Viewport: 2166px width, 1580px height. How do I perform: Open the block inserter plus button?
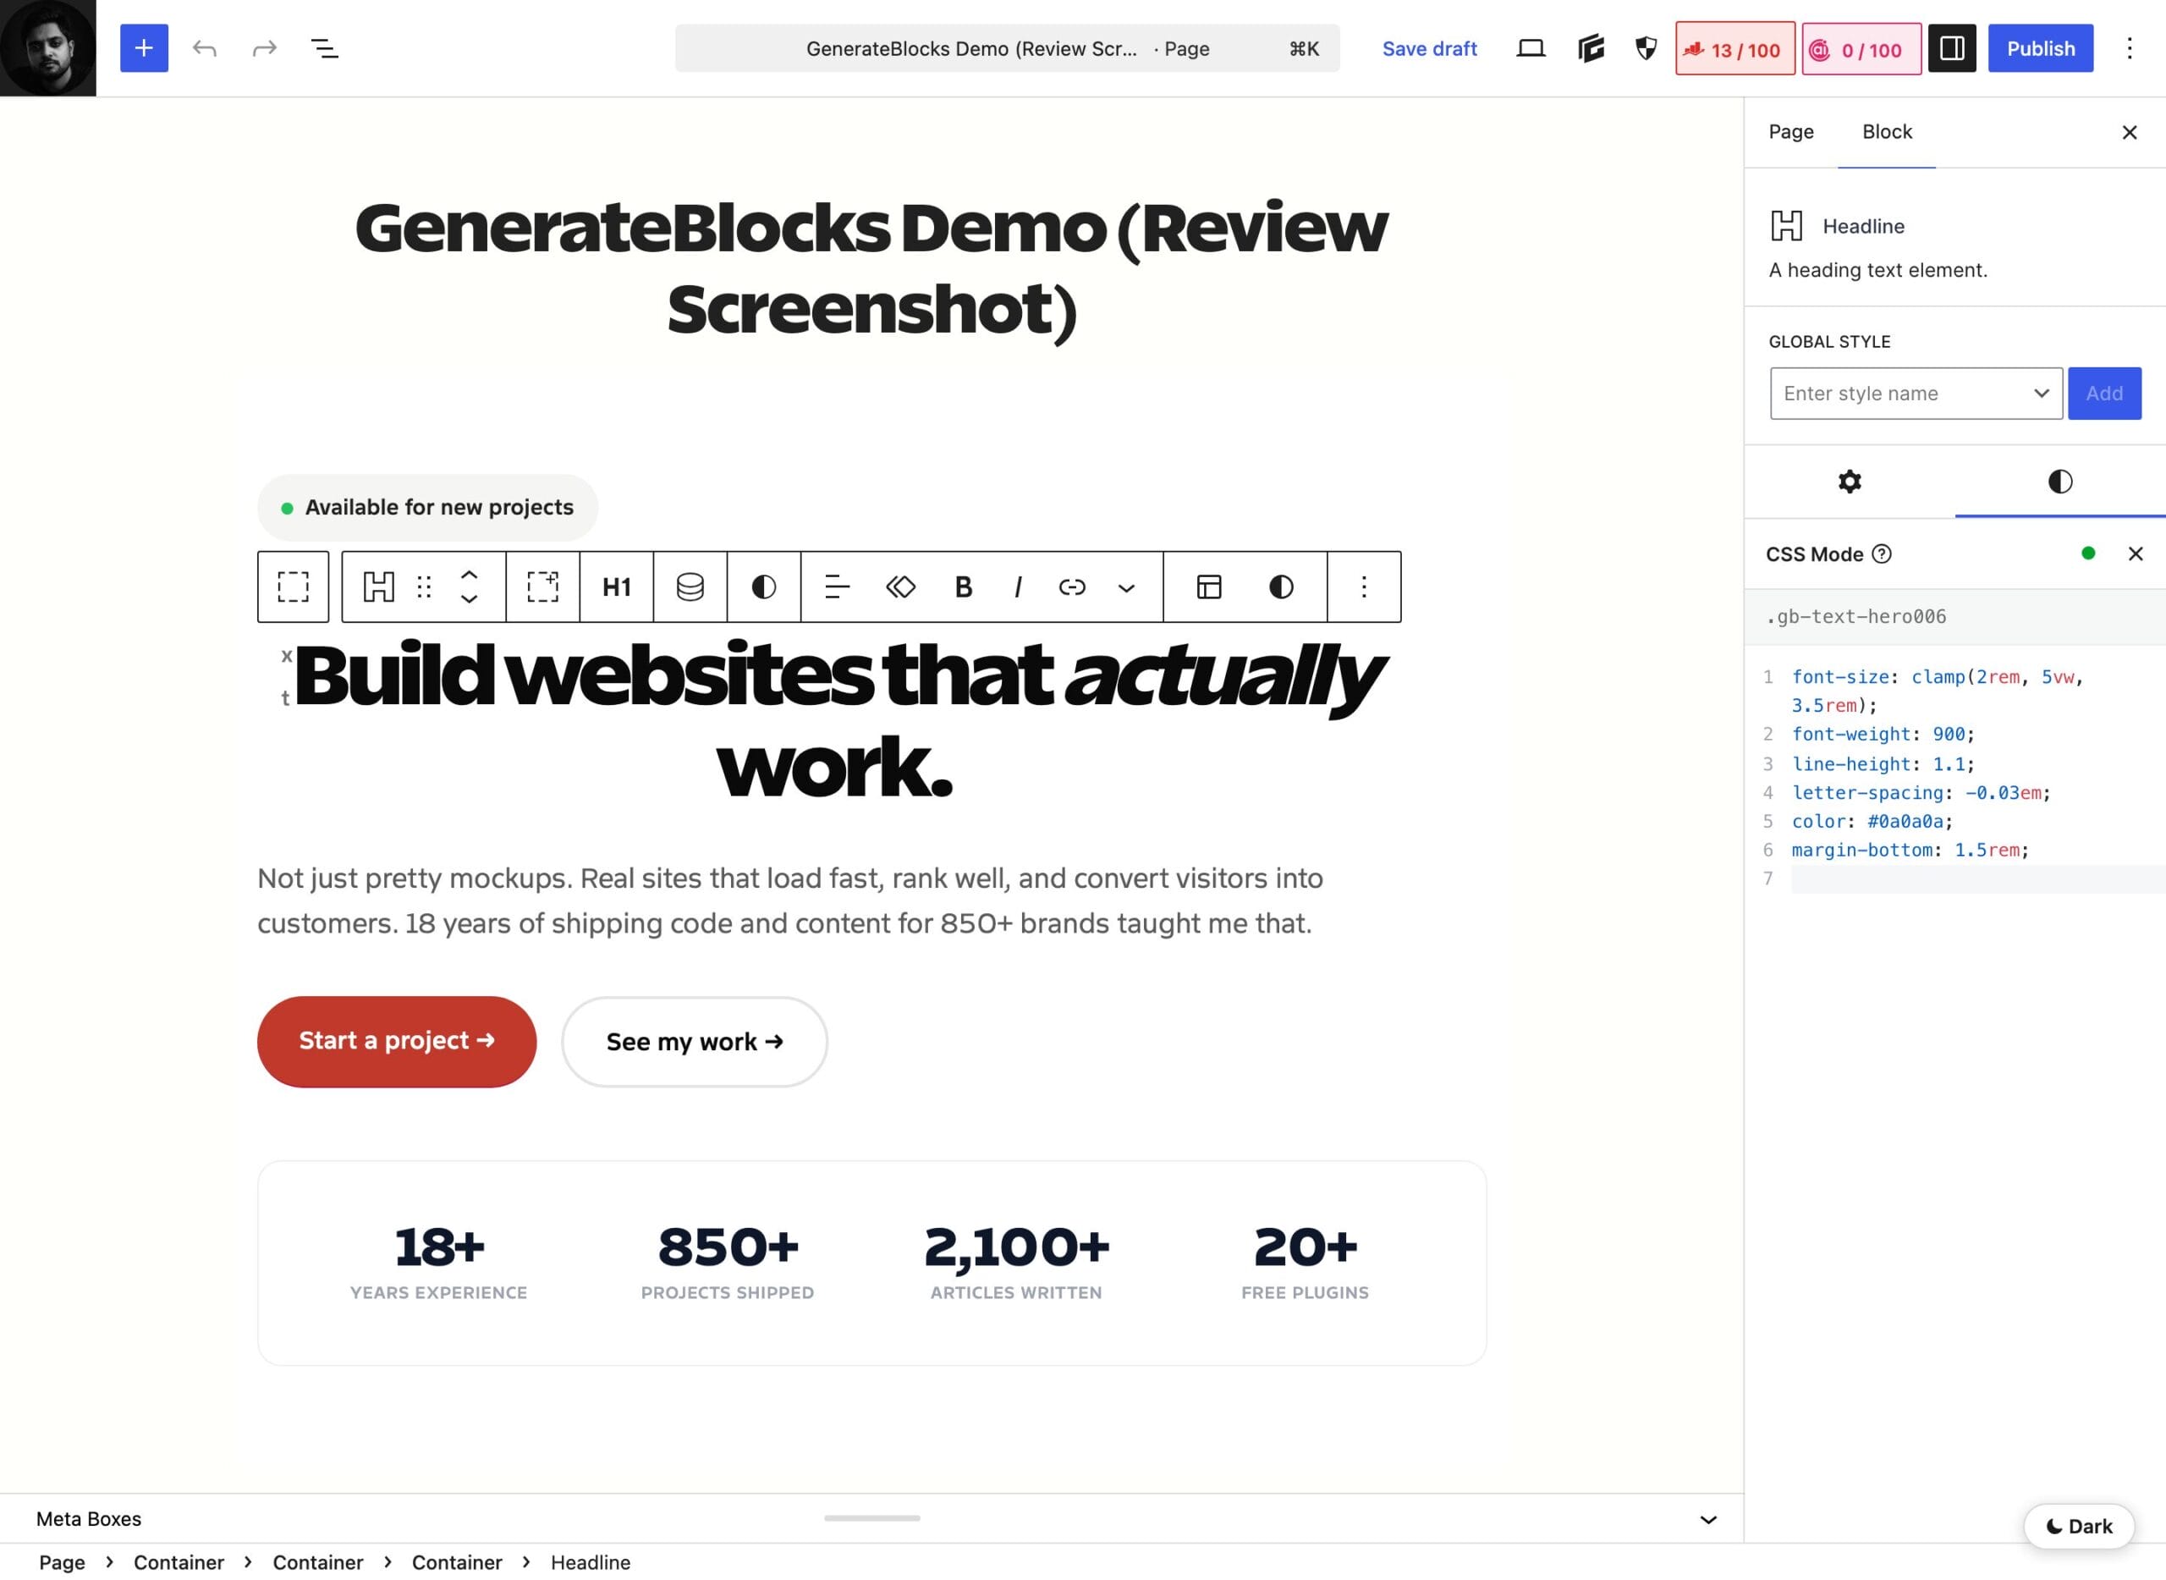point(144,48)
